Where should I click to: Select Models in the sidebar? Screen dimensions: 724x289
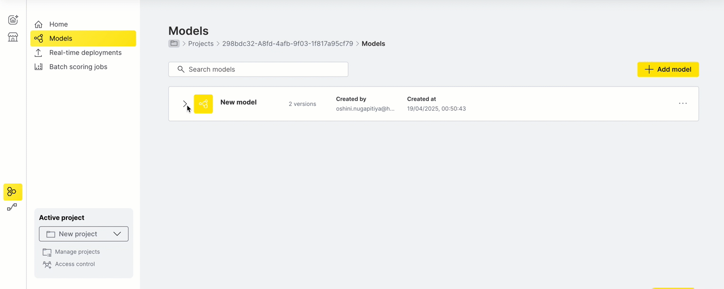pyautogui.click(x=83, y=38)
